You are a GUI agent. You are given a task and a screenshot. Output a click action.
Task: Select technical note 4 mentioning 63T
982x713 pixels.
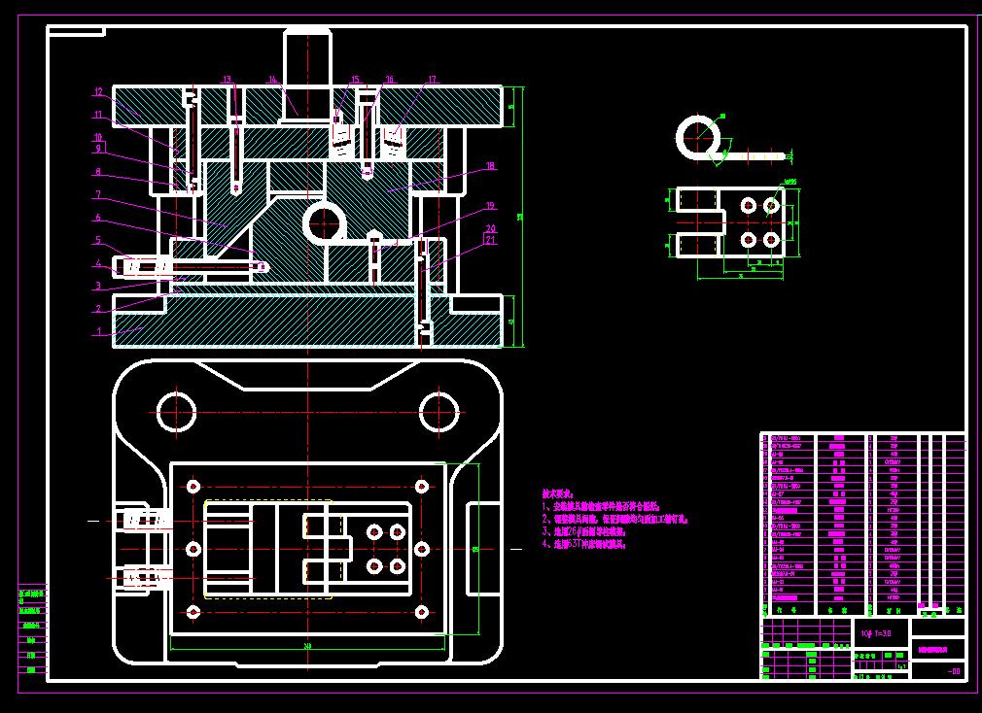[583, 544]
